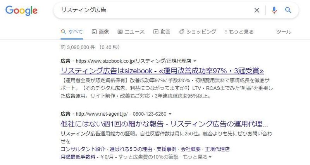
Task: Click the http://www.net-agent.jp/ URL text
Action: [102, 114]
